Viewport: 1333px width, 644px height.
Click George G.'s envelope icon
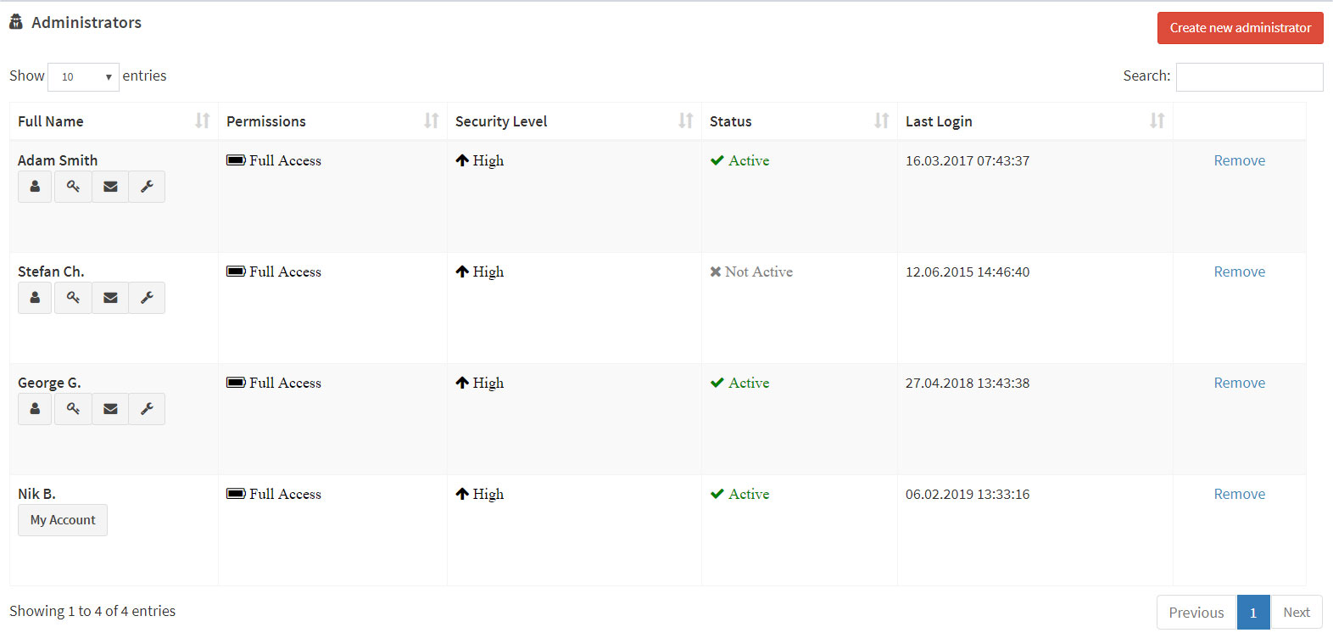click(x=110, y=409)
